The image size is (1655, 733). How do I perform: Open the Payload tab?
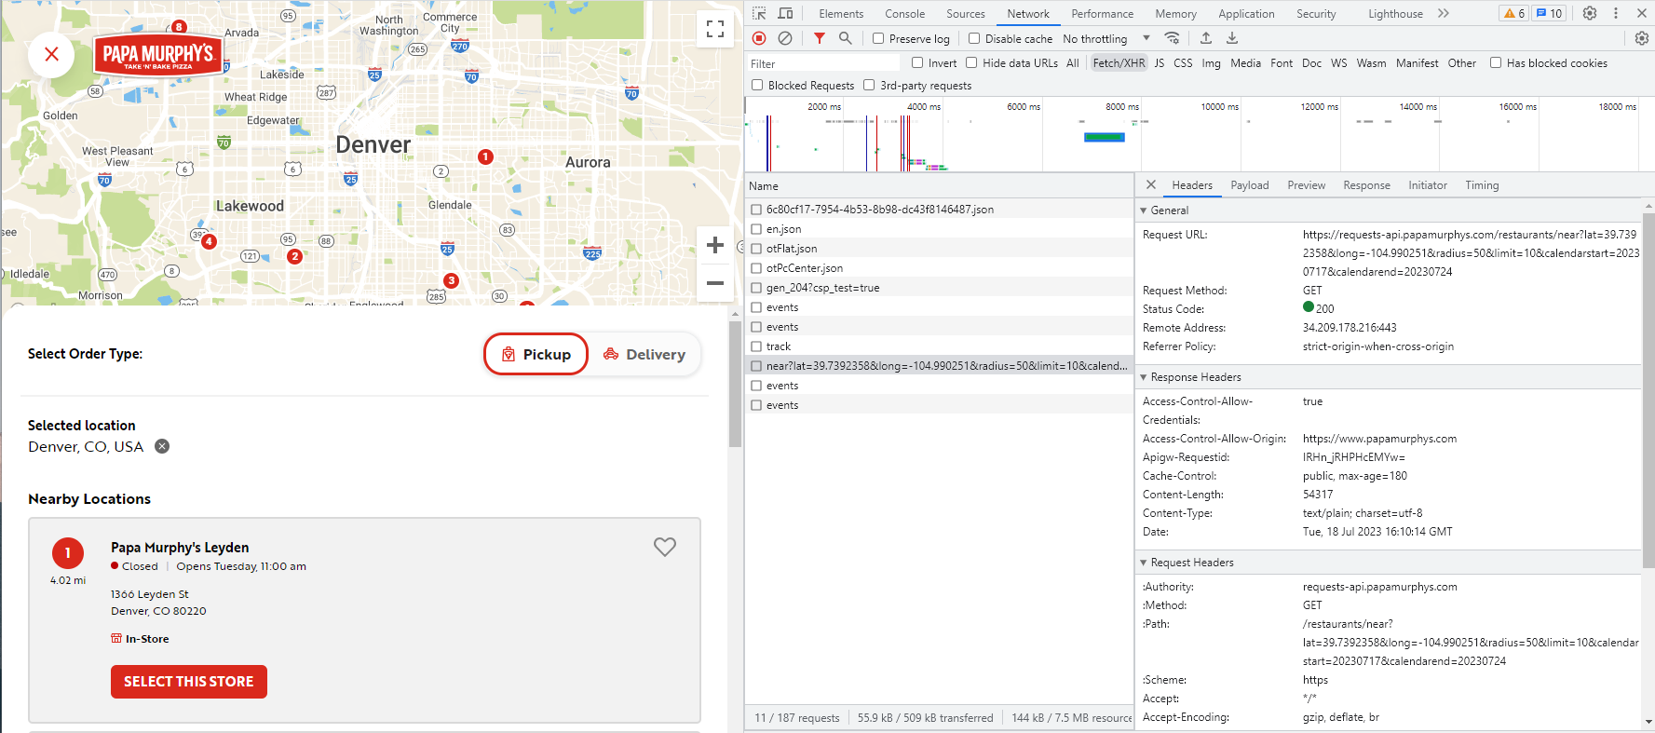coord(1249,184)
